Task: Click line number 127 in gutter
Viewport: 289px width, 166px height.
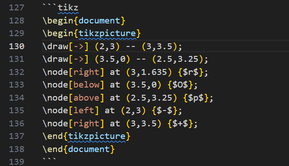Action: coord(17,8)
